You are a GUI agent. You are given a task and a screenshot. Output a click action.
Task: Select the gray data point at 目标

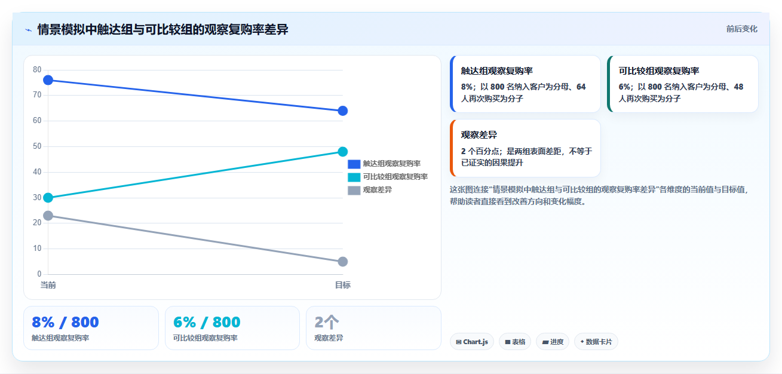coord(343,262)
